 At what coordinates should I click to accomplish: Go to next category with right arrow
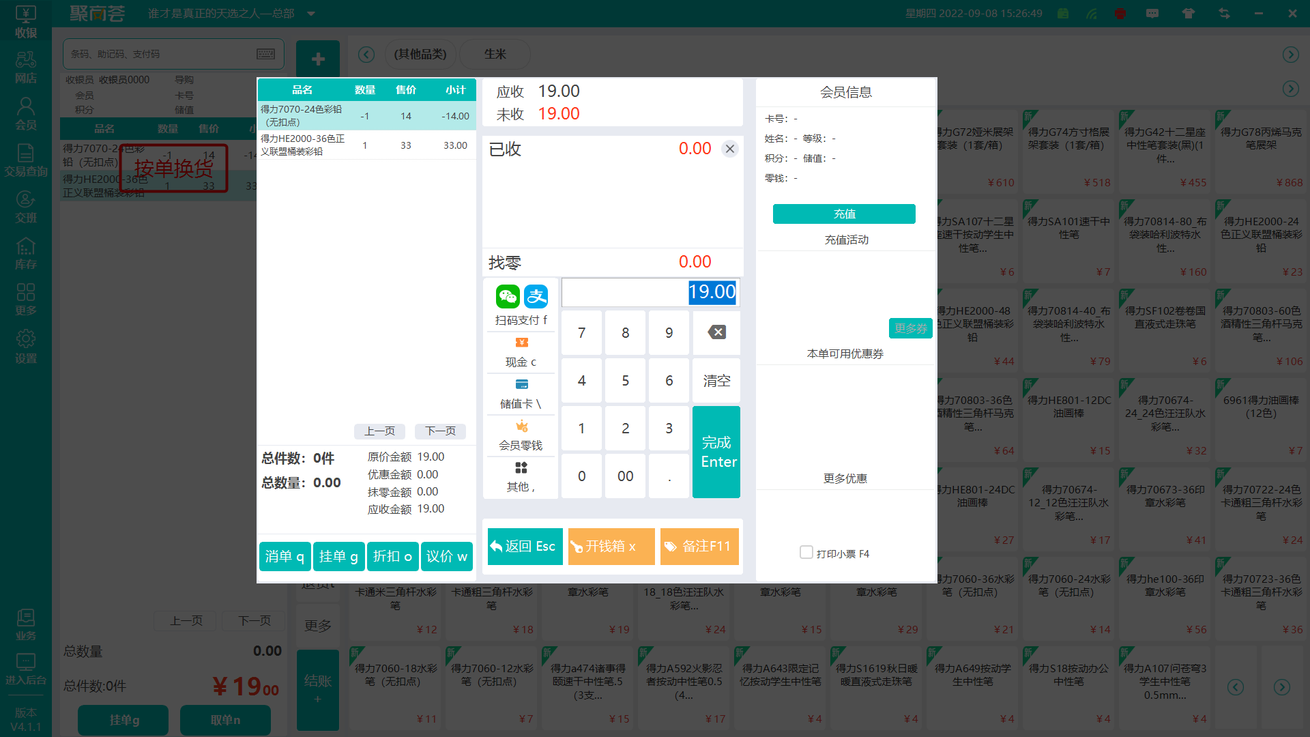[x=1290, y=54]
